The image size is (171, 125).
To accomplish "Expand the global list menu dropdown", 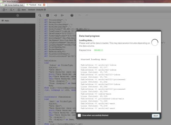I will pos(12,10).
